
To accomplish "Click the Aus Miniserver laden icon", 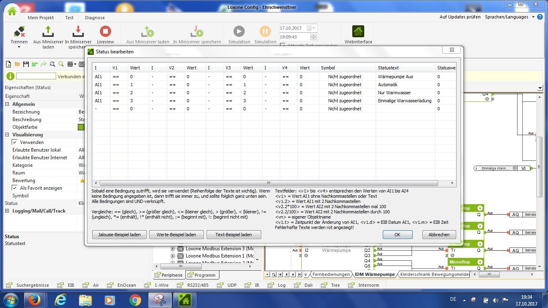I will [48, 31].
